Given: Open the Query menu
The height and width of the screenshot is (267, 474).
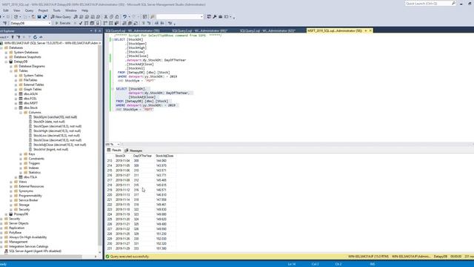Looking at the screenshot, I should [x=29, y=10].
